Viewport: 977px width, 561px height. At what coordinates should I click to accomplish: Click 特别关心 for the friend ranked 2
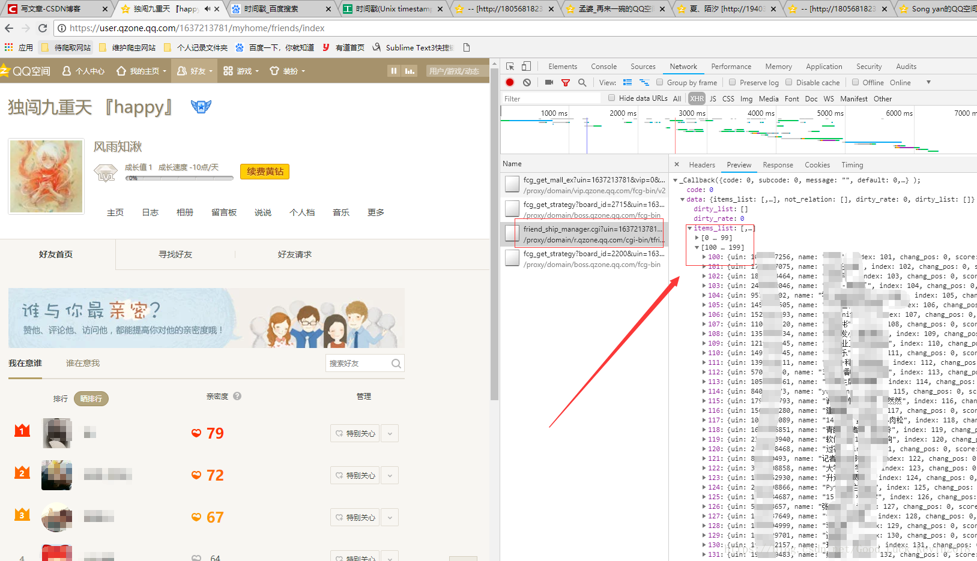[355, 475]
